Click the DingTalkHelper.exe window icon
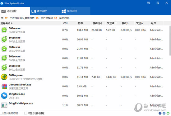The image size is (171, 116). click(x=4, y=105)
